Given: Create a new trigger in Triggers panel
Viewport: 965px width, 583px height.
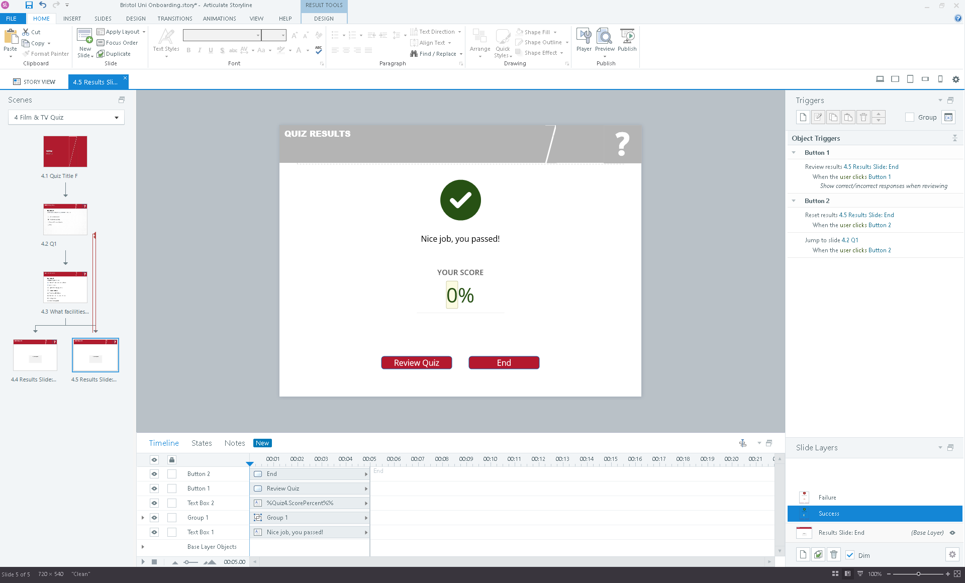Looking at the screenshot, I should click(803, 117).
